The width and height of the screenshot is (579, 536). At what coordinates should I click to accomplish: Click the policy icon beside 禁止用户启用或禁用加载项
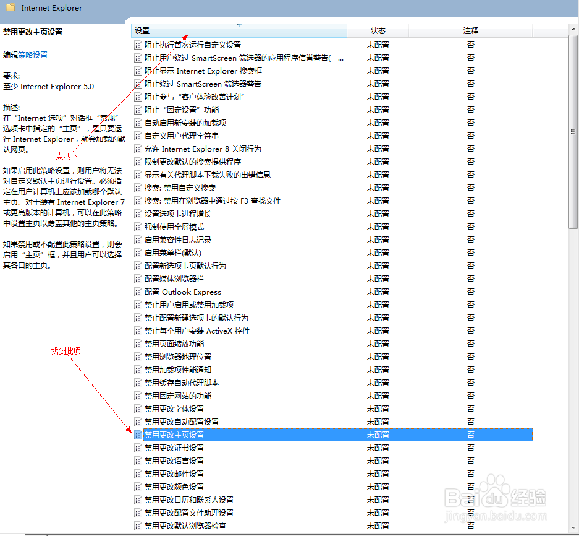click(138, 305)
